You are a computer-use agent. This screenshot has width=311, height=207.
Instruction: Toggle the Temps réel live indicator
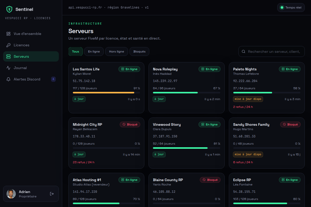pos(291,8)
